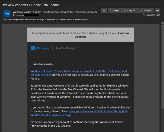Click Looking for a more stable build text
Viewport: 164px width, 132px height.
coord(74,33)
